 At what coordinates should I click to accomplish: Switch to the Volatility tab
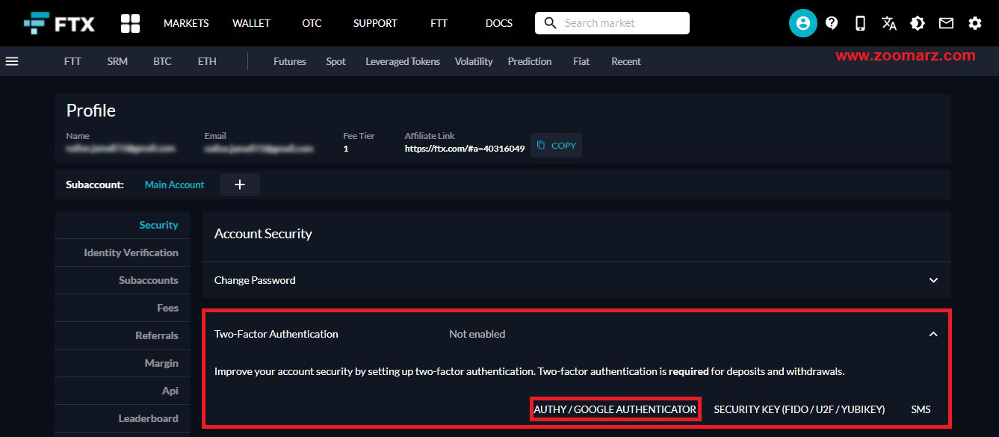click(474, 61)
